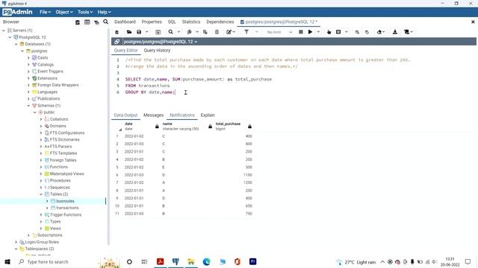
Task: Switch to the Notifications tab
Action: [x=182, y=115]
